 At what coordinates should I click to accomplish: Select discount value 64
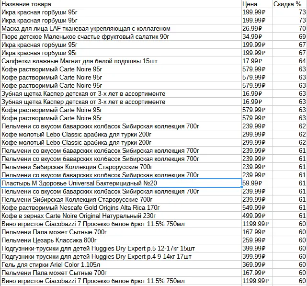click(290, 61)
